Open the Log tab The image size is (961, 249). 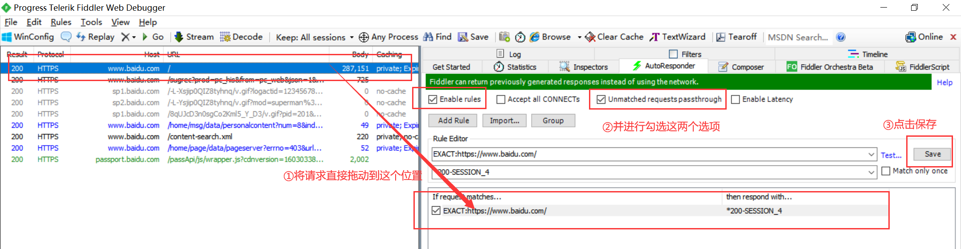[x=509, y=54]
